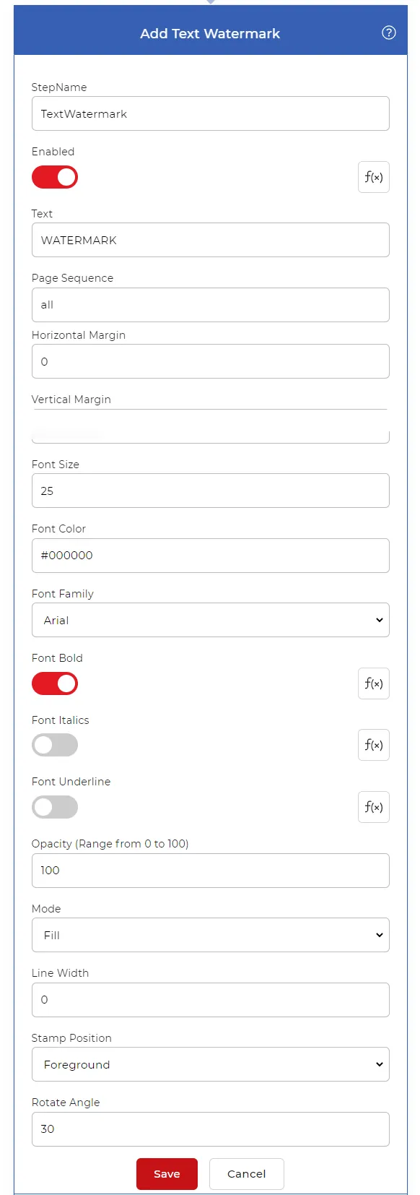This screenshot has width=420, height=1195.
Task: Expand the Mode dropdown set to Fill
Action: [x=211, y=935]
